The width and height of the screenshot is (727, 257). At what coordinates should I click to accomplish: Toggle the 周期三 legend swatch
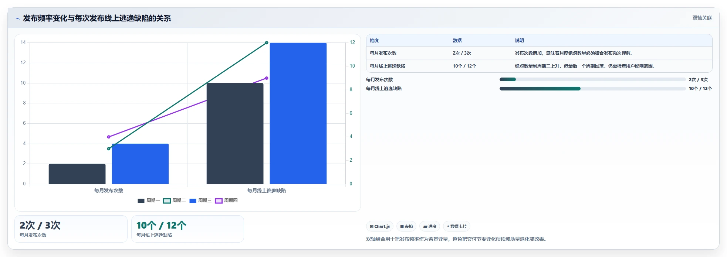point(193,201)
